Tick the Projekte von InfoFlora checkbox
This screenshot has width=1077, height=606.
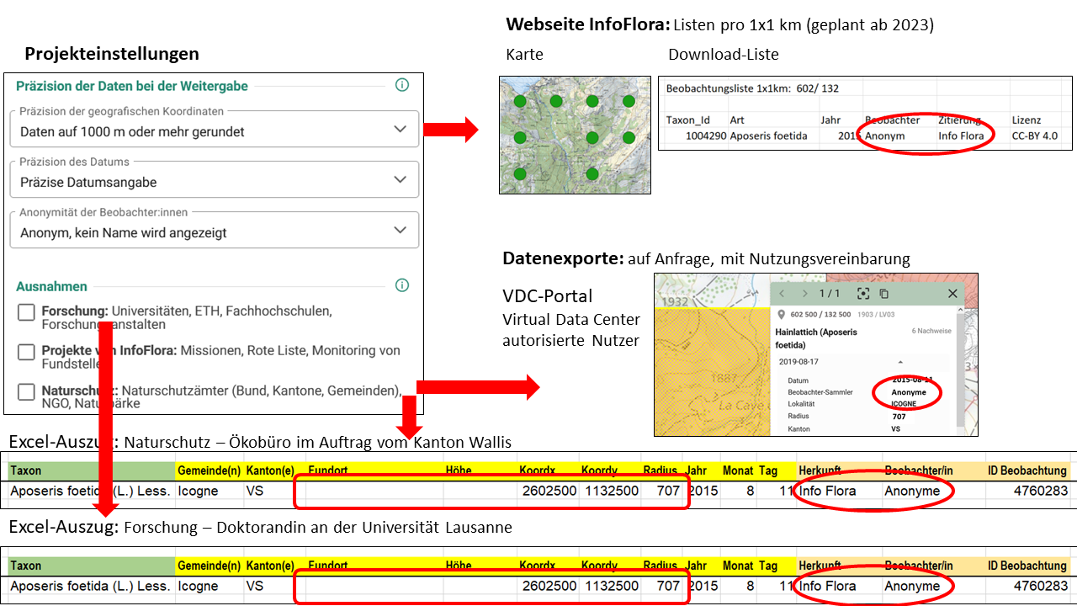click(x=27, y=352)
